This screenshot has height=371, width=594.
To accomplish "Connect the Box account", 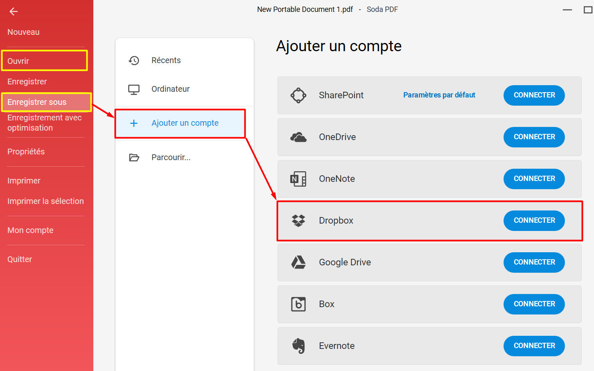I will [x=534, y=304].
